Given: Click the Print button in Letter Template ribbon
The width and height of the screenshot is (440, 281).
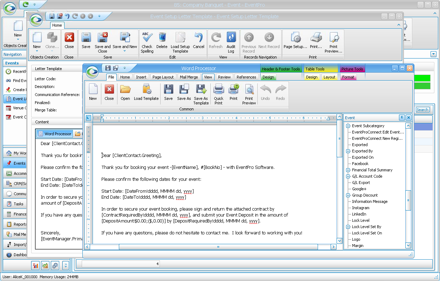Looking at the screenshot, I should [316, 41].
